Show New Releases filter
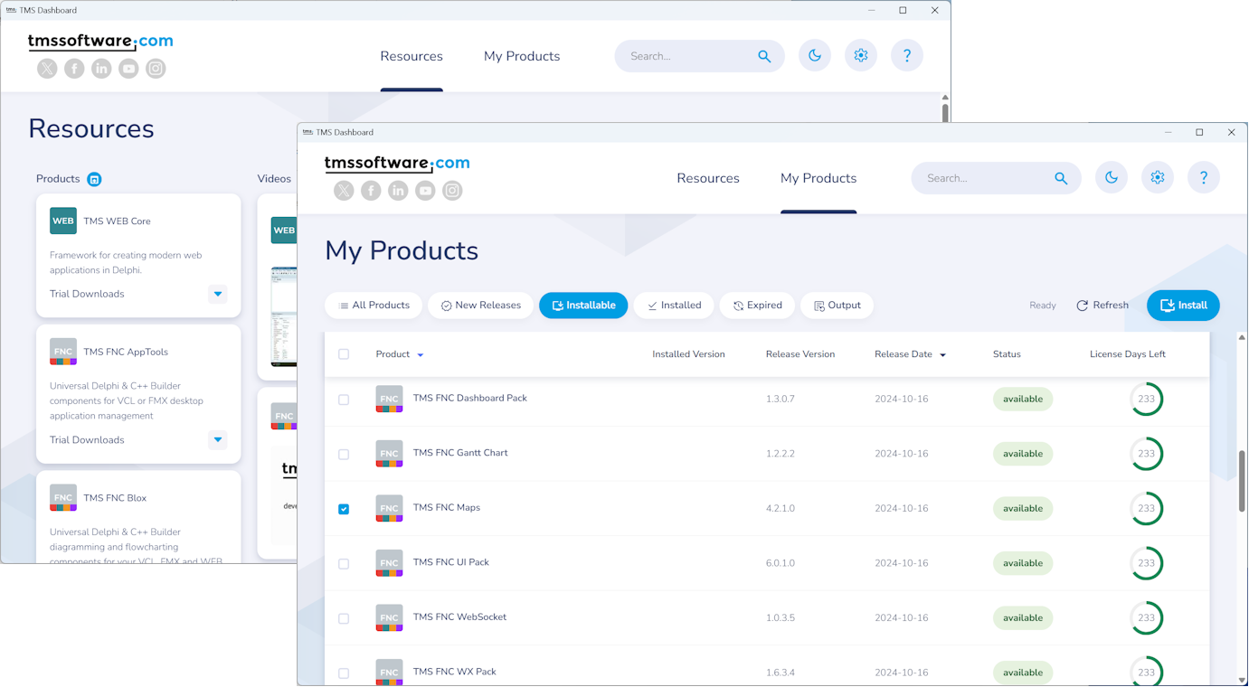 pos(481,306)
